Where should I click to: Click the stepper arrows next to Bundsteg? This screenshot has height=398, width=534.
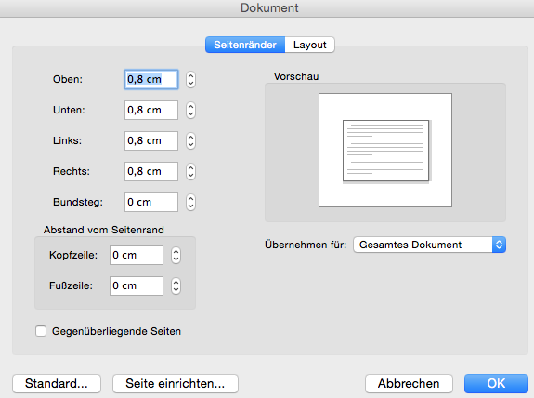(x=190, y=202)
